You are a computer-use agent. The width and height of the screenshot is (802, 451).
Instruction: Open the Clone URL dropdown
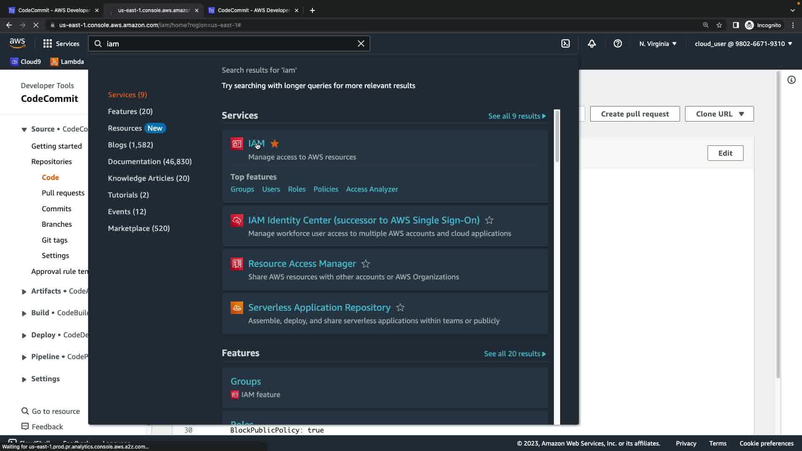719,114
